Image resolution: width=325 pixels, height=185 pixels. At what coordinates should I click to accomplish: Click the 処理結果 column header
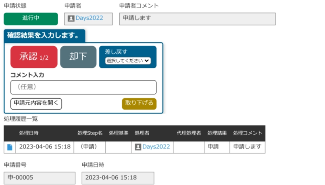pos(217,133)
